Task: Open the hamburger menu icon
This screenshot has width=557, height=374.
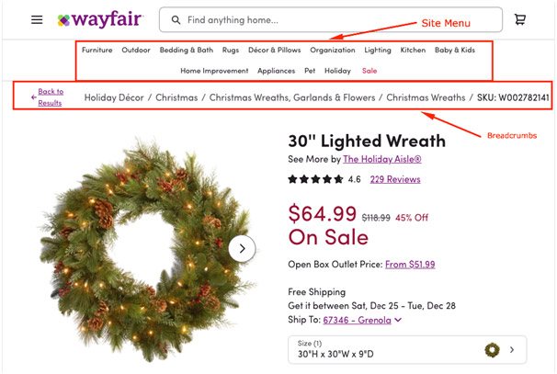Action: click(37, 19)
